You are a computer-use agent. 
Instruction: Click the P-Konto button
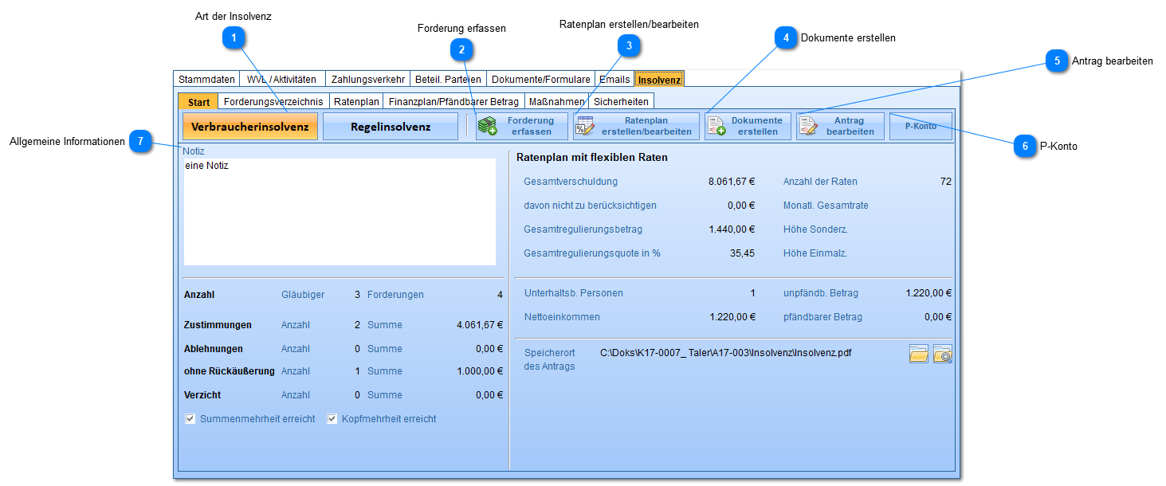tap(921, 127)
